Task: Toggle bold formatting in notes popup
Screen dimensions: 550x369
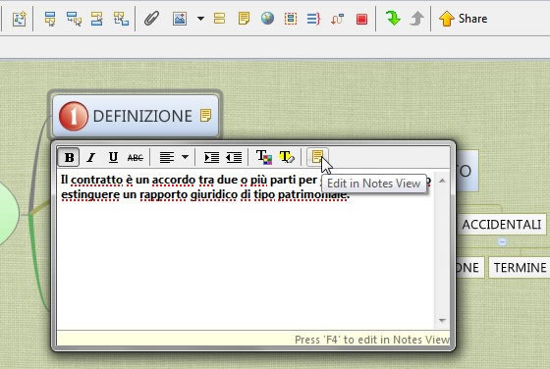Action: pos(69,157)
